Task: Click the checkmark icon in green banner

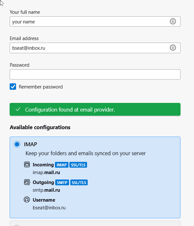Action: coord(18,110)
